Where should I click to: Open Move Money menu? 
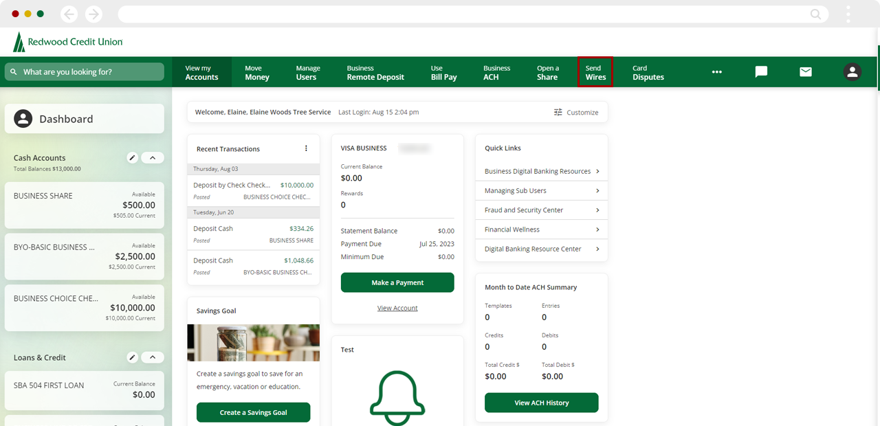click(257, 72)
